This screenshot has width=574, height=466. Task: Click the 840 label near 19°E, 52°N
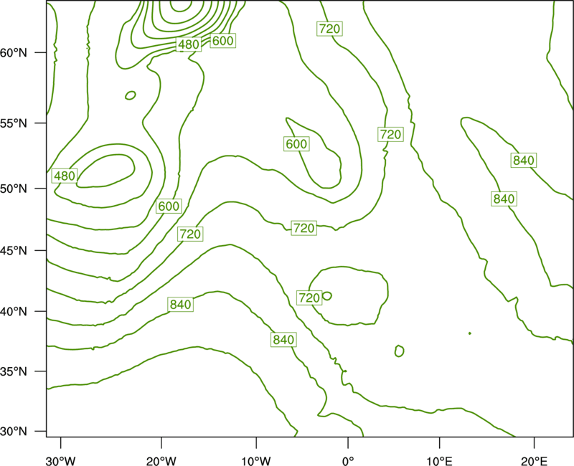[x=524, y=161]
